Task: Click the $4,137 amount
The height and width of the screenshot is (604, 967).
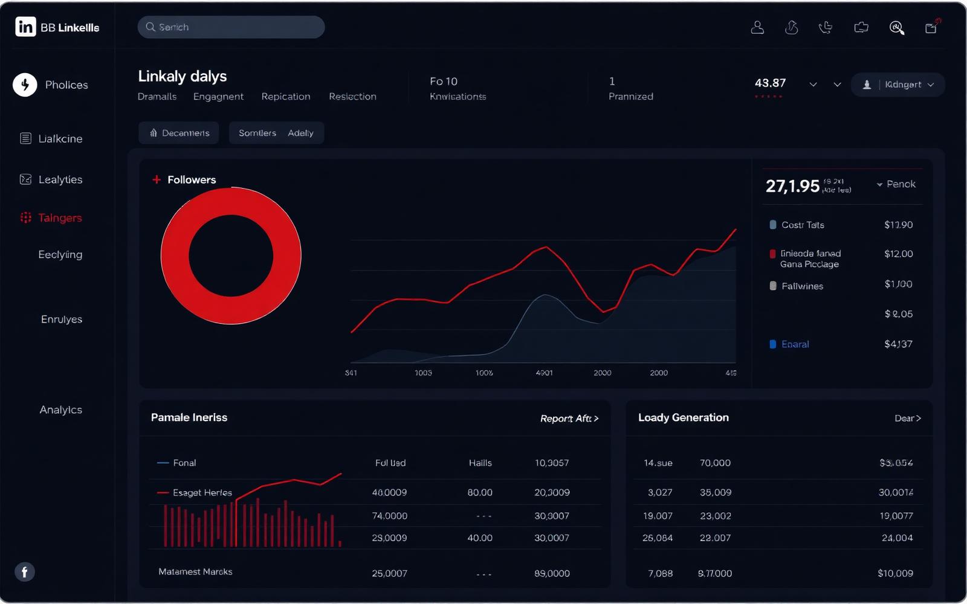Action: 898,344
